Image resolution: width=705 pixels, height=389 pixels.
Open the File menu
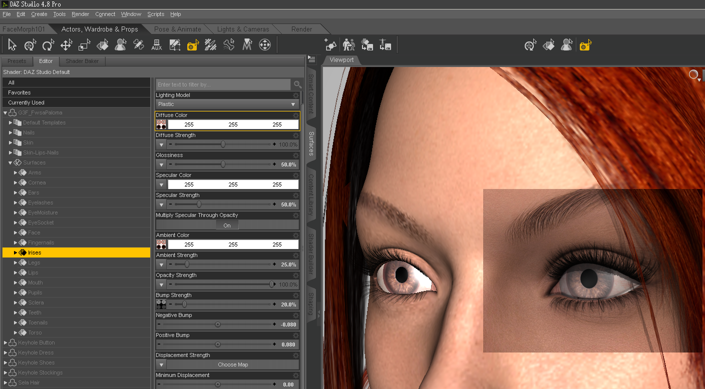(7, 14)
